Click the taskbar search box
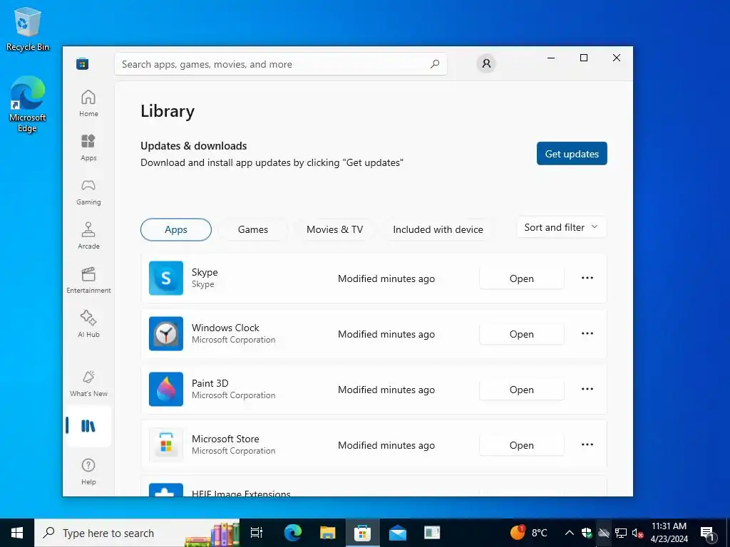The image size is (730, 547). pyautogui.click(x=137, y=533)
